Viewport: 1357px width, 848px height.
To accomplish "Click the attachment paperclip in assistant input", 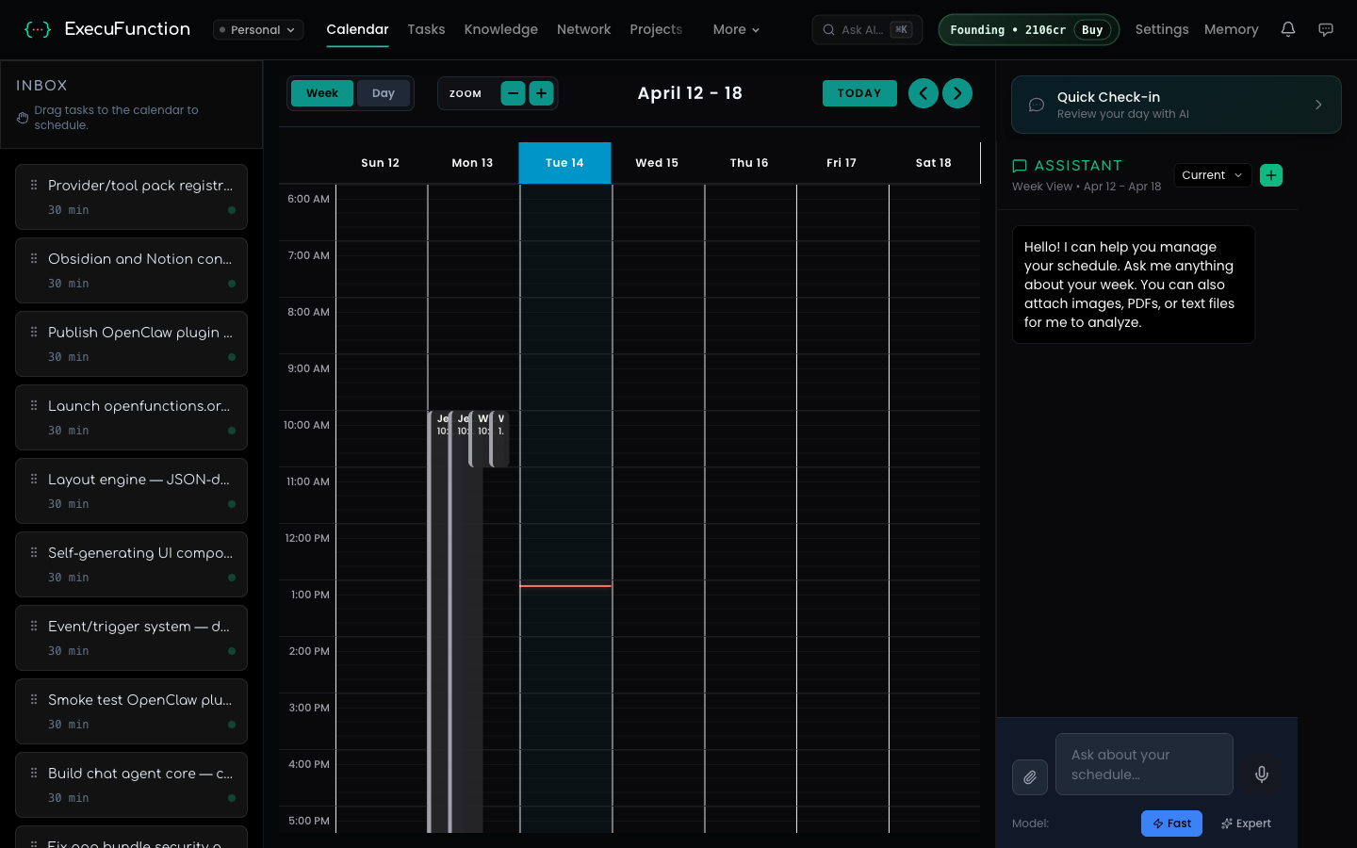I will pos(1030,777).
